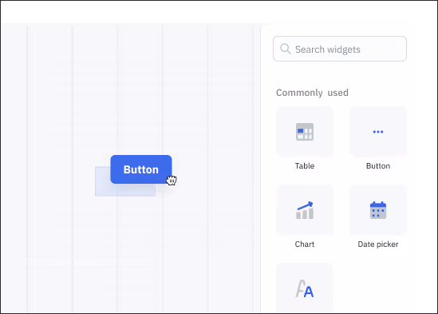The height and width of the screenshot is (314, 438).
Task: Click the Table widget label
Action: 305,166
